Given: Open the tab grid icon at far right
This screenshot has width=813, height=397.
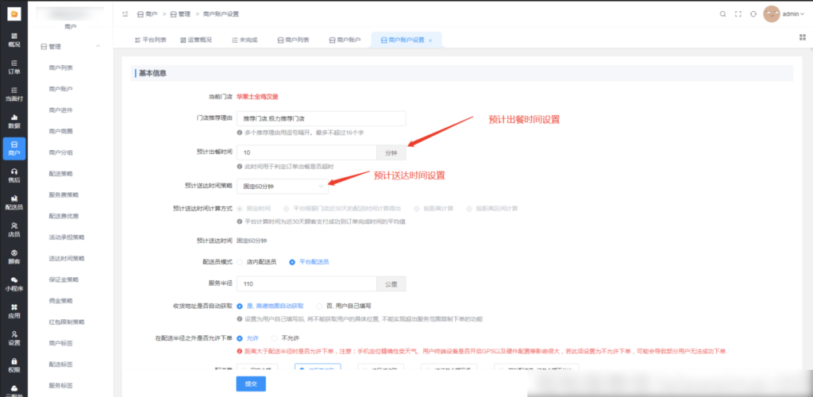Looking at the screenshot, I should (803, 37).
